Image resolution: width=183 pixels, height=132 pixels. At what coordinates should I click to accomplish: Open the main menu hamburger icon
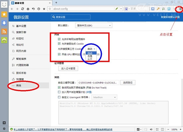pos(180,9)
